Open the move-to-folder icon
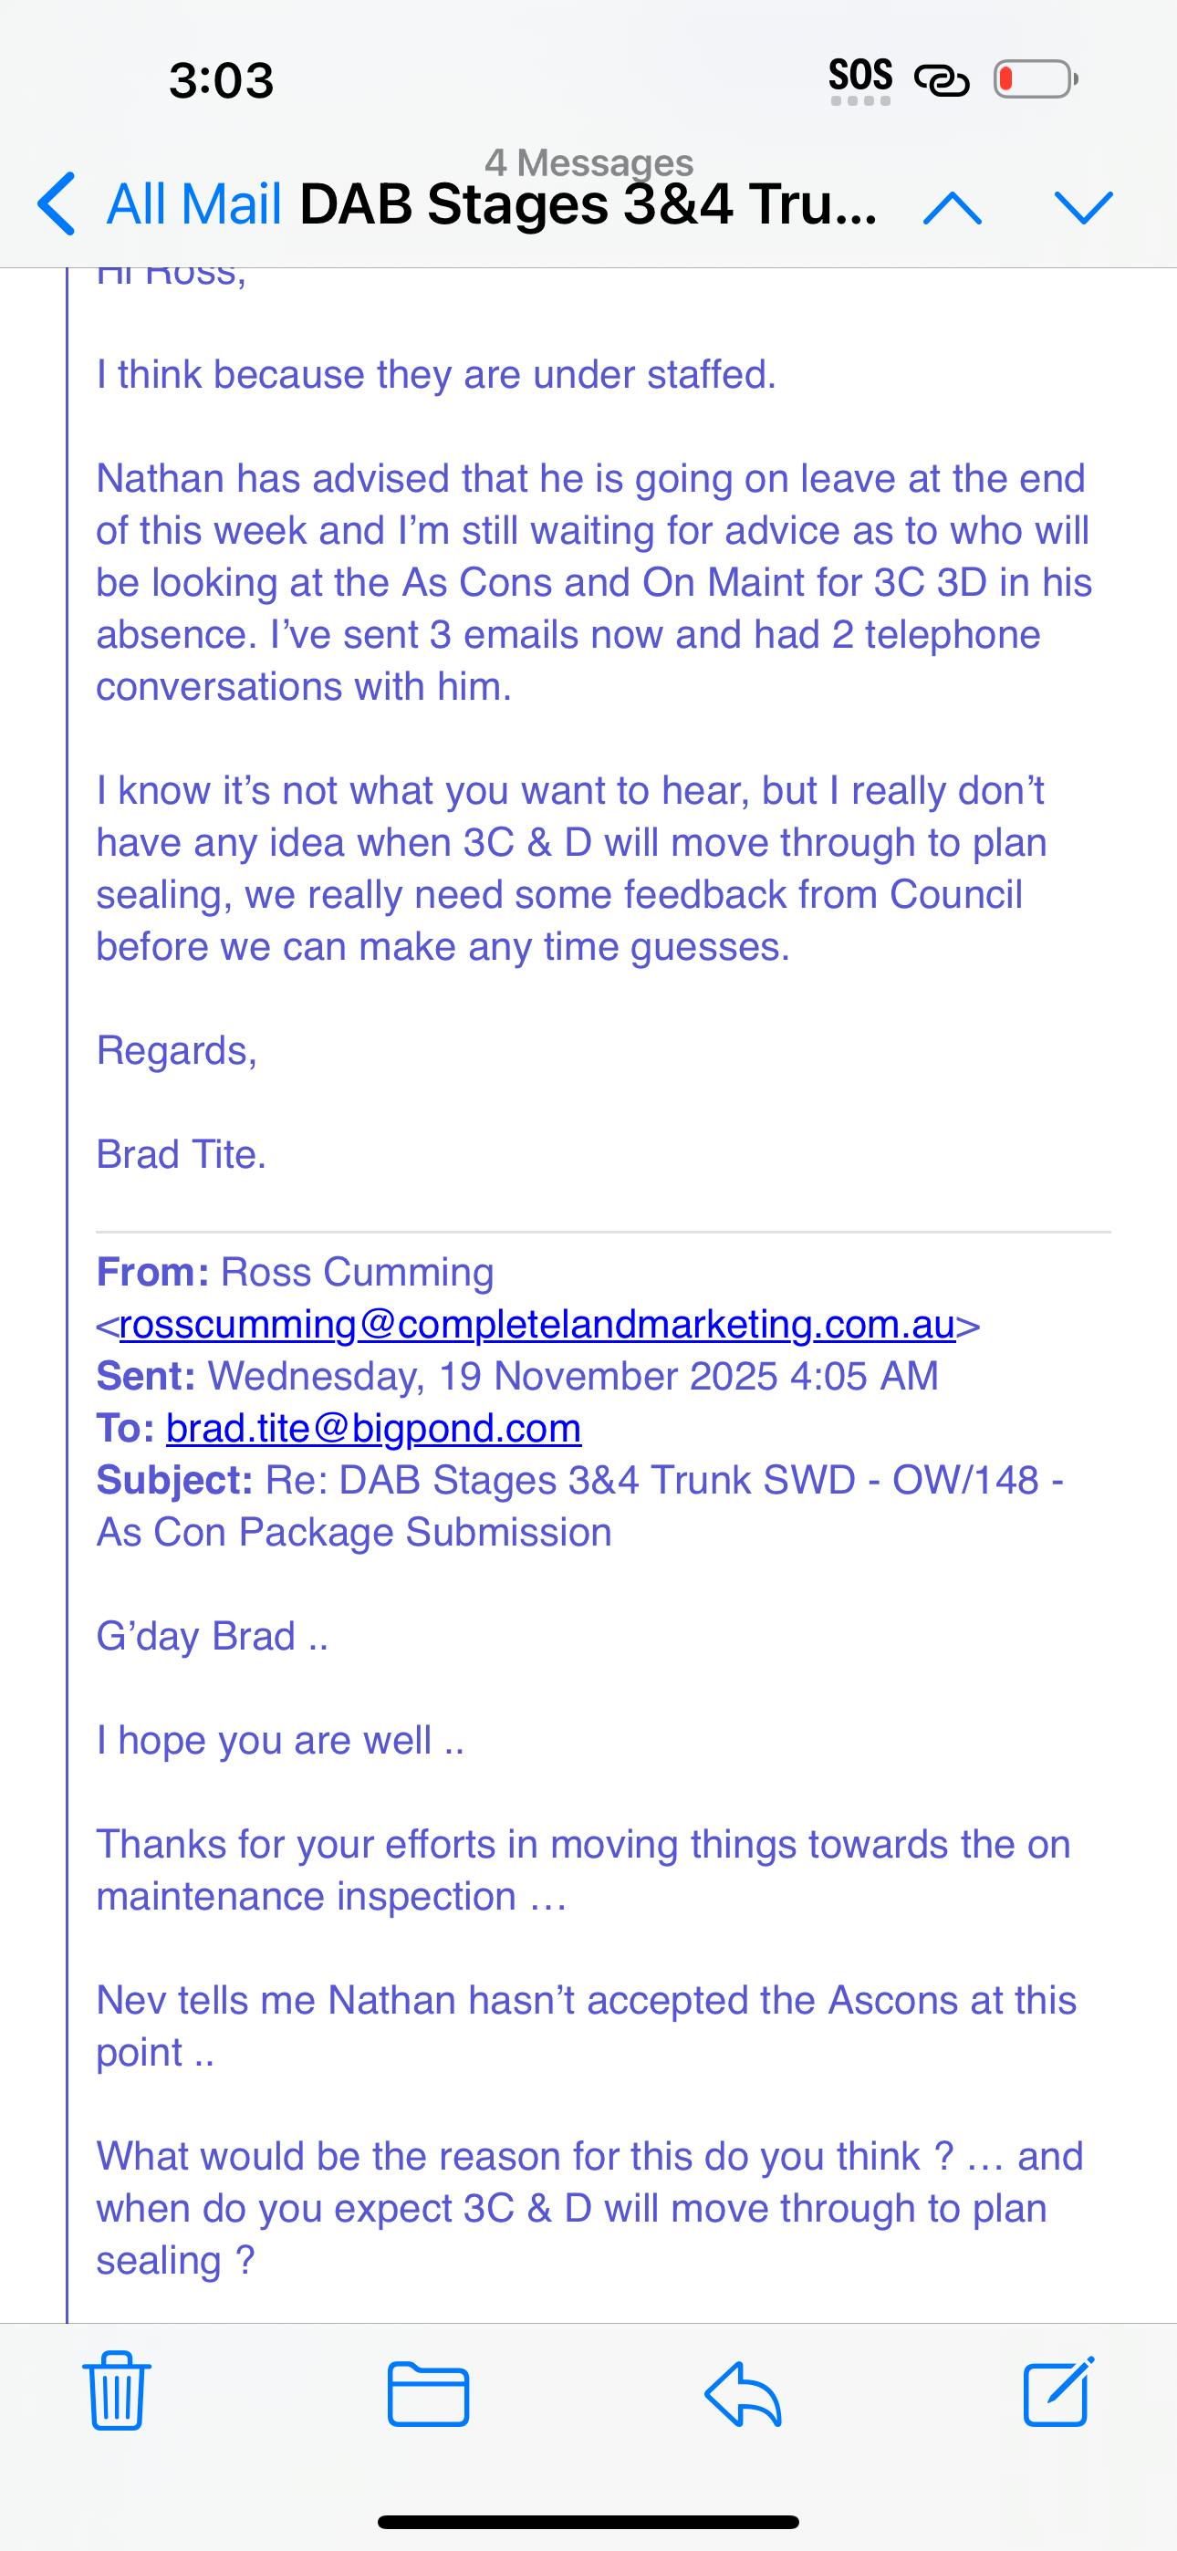The width and height of the screenshot is (1177, 2551). [428, 2393]
